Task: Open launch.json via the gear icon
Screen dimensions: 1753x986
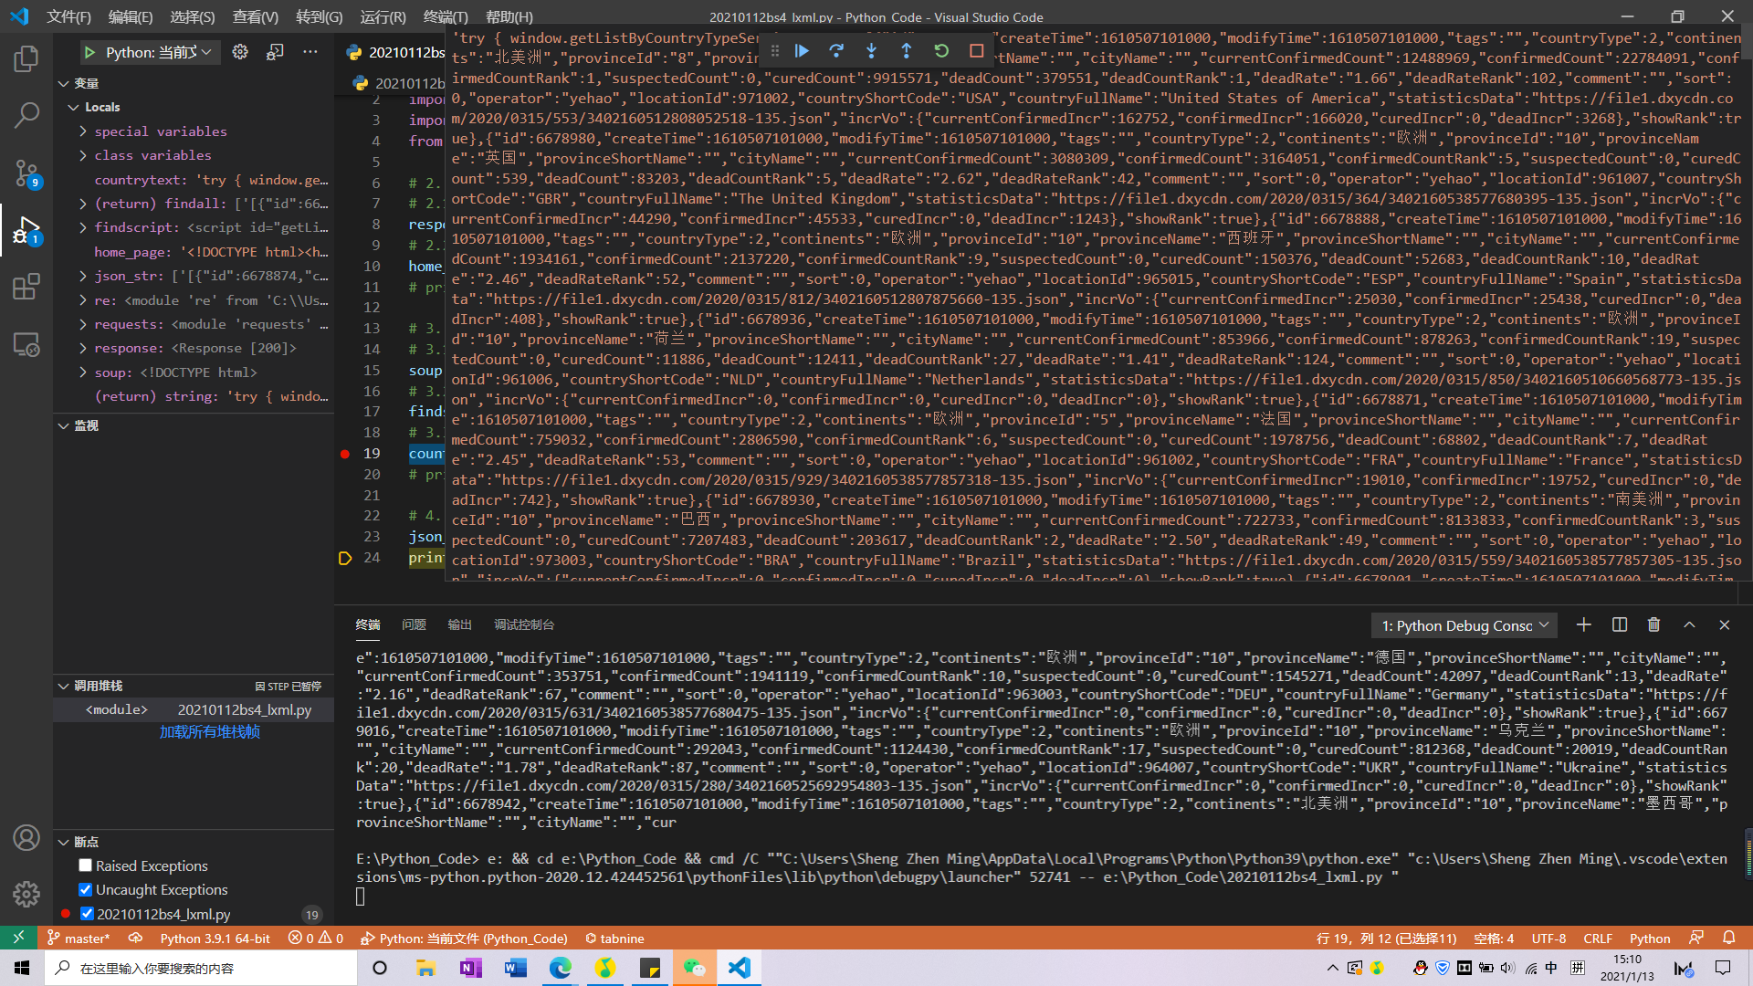Action: [240, 52]
